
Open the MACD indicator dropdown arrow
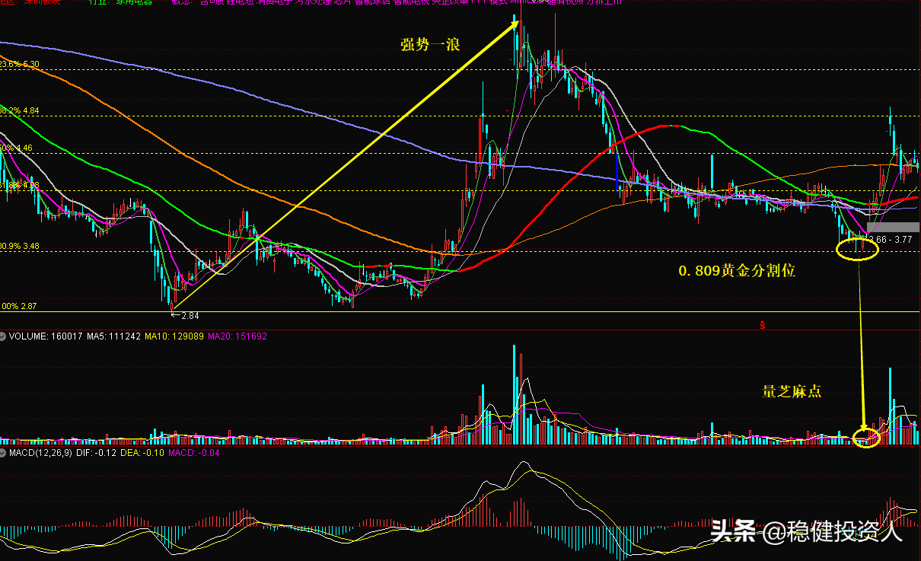[x=4, y=454]
